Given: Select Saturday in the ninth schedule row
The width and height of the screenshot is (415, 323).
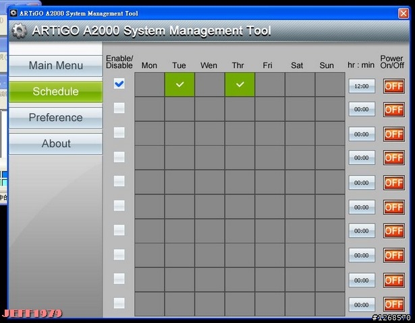Looking at the screenshot, I should point(300,279).
